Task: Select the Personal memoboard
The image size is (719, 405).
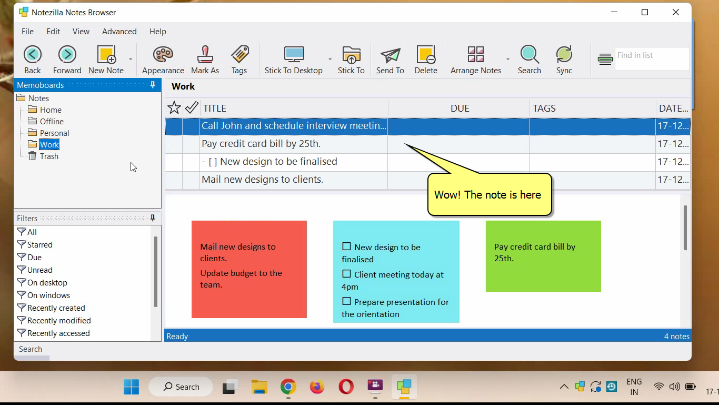Action: [x=48, y=133]
